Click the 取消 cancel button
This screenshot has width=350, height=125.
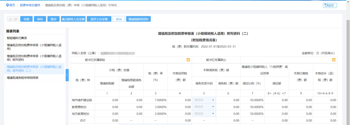pos(119,19)
